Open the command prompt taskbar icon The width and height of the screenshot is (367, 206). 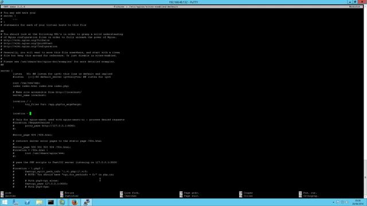click(x=51, y=202)
